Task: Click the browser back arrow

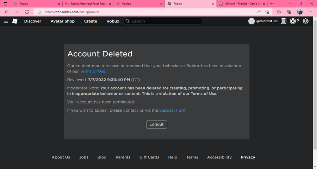Action: [x=6, y=12]
